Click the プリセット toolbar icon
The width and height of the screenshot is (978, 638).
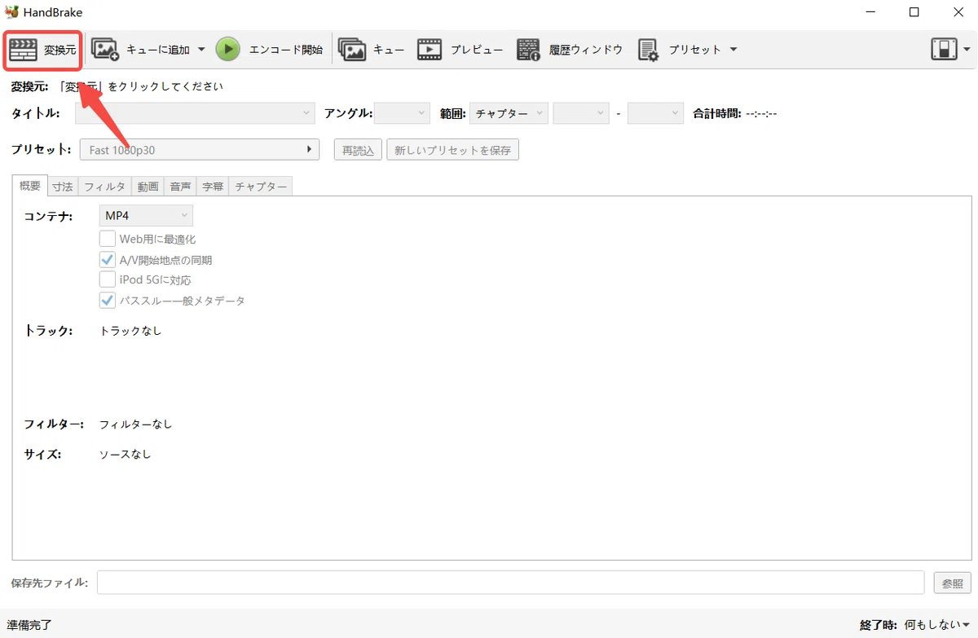(649, 50)
